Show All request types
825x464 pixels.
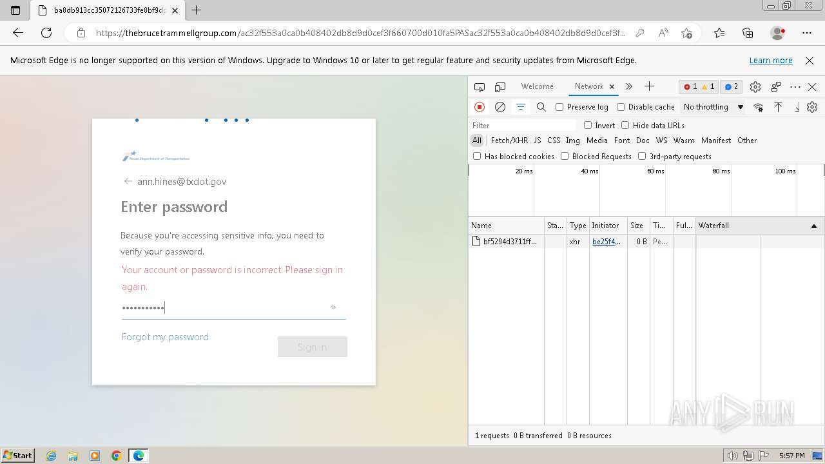point(477,140)
